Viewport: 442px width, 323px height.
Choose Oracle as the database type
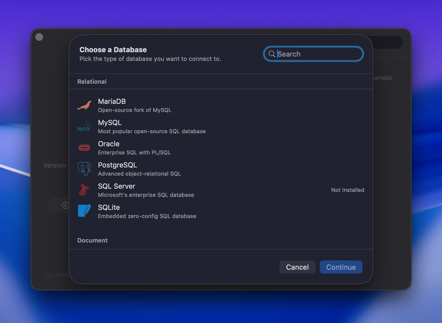(x=221, y=148)
